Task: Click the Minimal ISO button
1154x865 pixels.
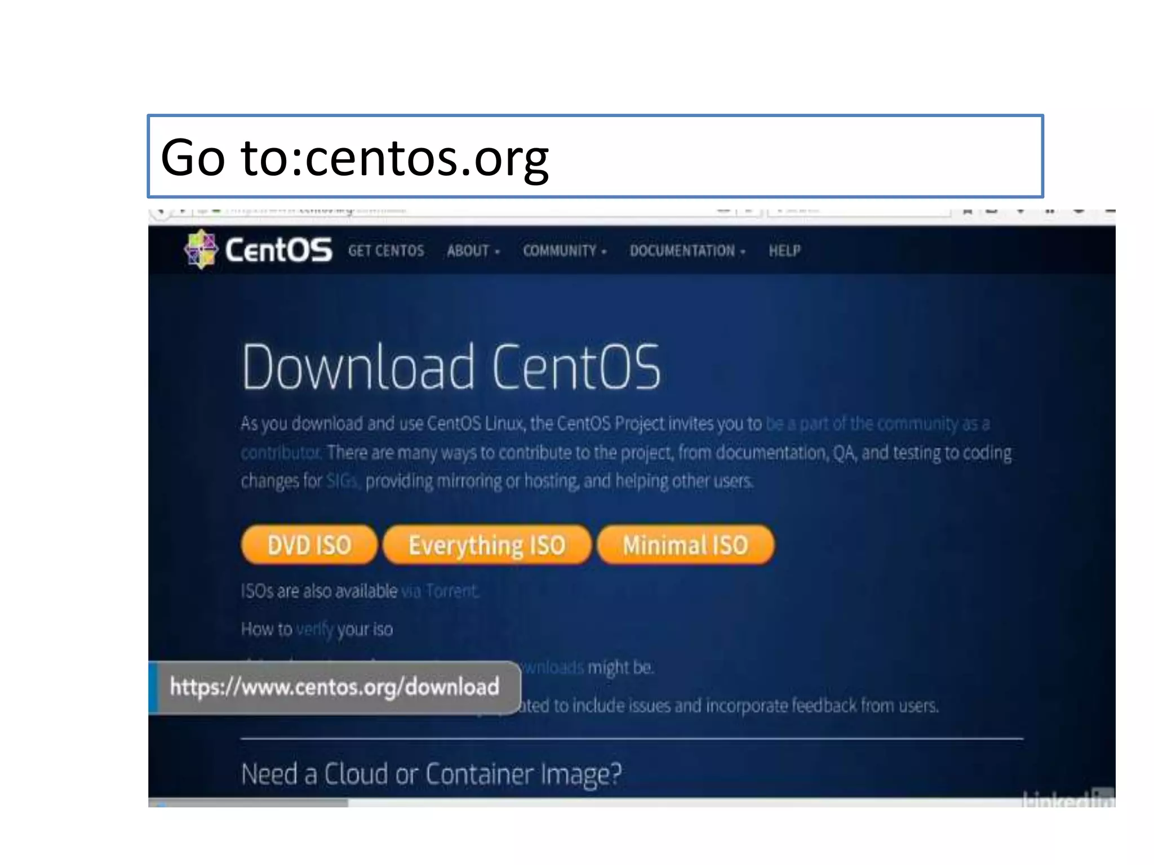Action: pyautogui.click(x=685, y=545)
